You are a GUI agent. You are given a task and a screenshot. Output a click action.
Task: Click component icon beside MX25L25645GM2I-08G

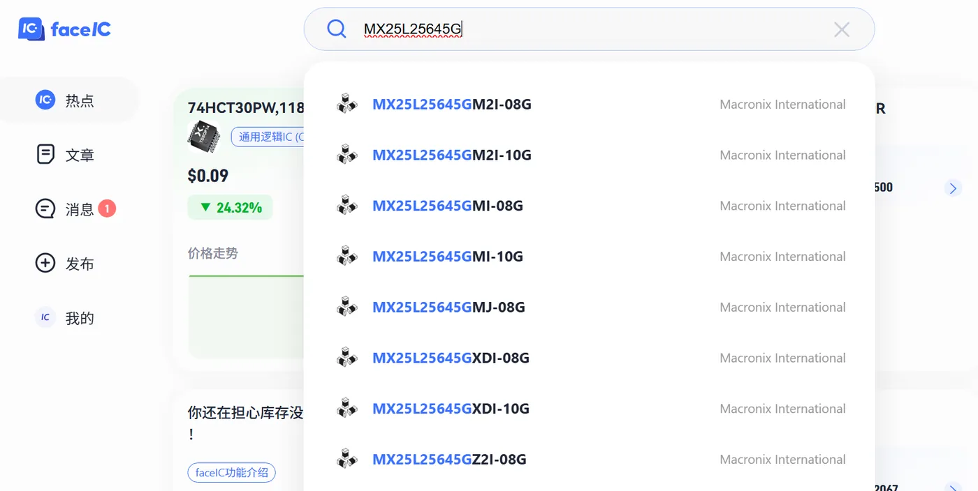pos(346,104)
